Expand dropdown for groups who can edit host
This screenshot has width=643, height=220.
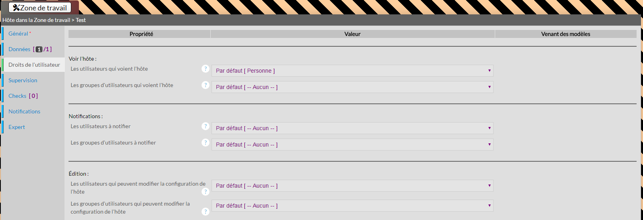(352, 206)
